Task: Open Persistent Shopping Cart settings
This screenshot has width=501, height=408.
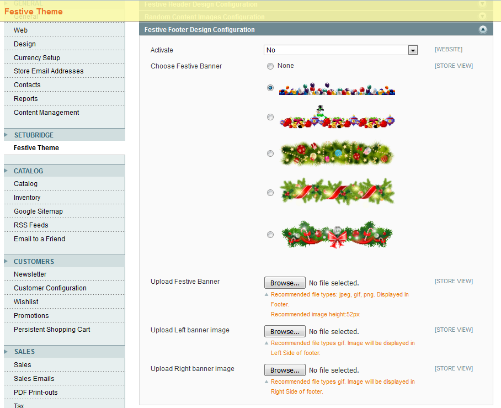Action: click(x=52, y=330)
